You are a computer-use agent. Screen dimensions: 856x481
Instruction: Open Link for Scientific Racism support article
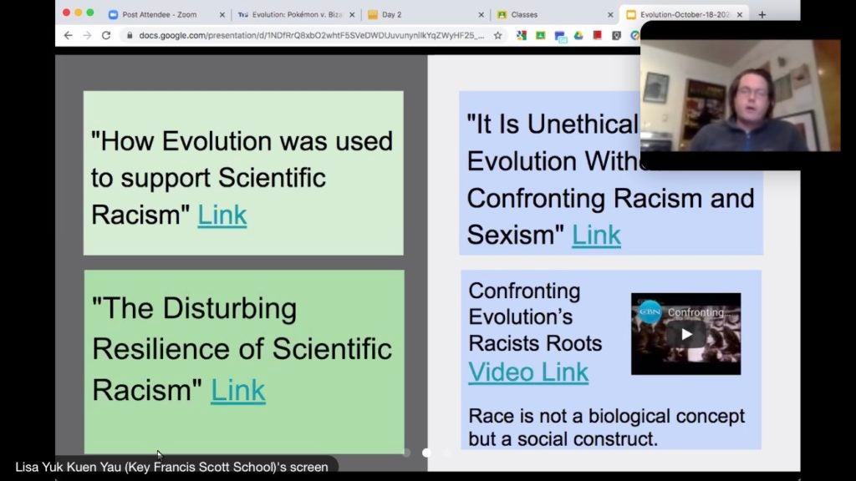(222, 215)
